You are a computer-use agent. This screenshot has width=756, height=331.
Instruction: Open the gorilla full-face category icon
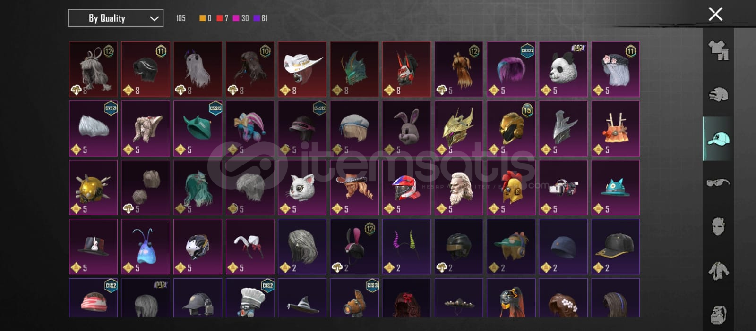(718, 314)
